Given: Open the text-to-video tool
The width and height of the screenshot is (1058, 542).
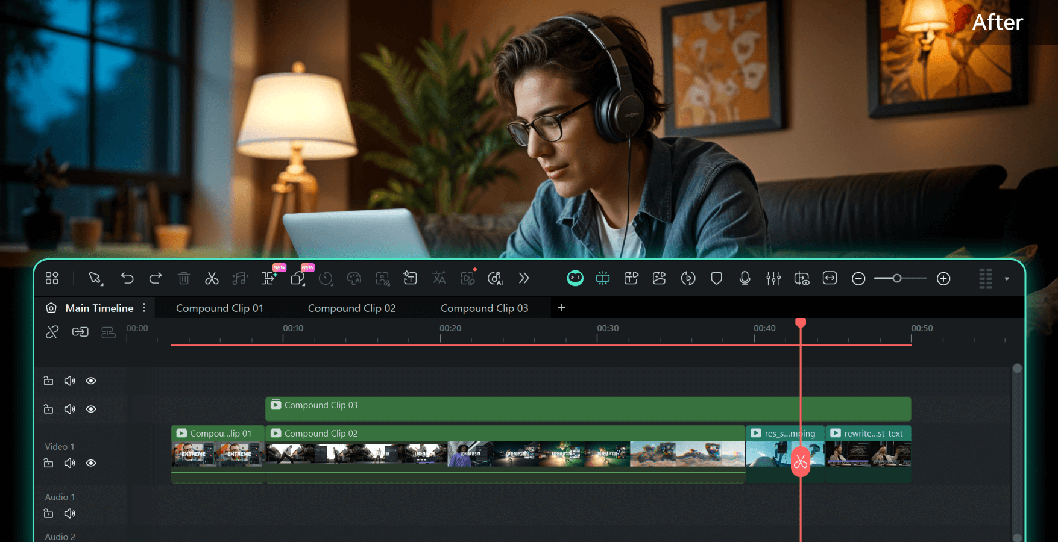Looking at the screenshot, I should point(631,278).
